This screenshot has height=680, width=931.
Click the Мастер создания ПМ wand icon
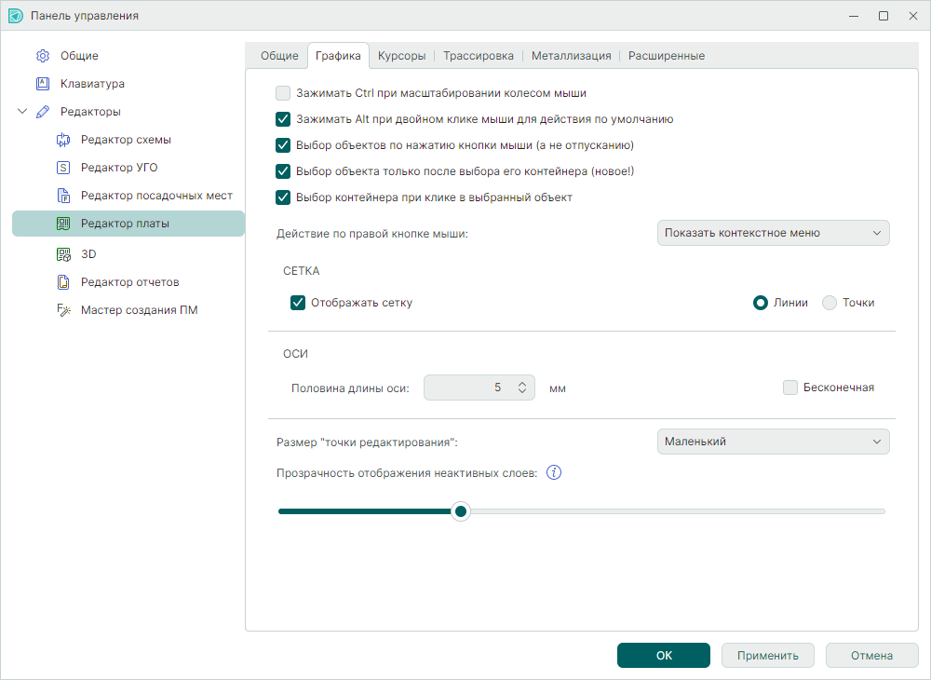[x=63, y=310]
